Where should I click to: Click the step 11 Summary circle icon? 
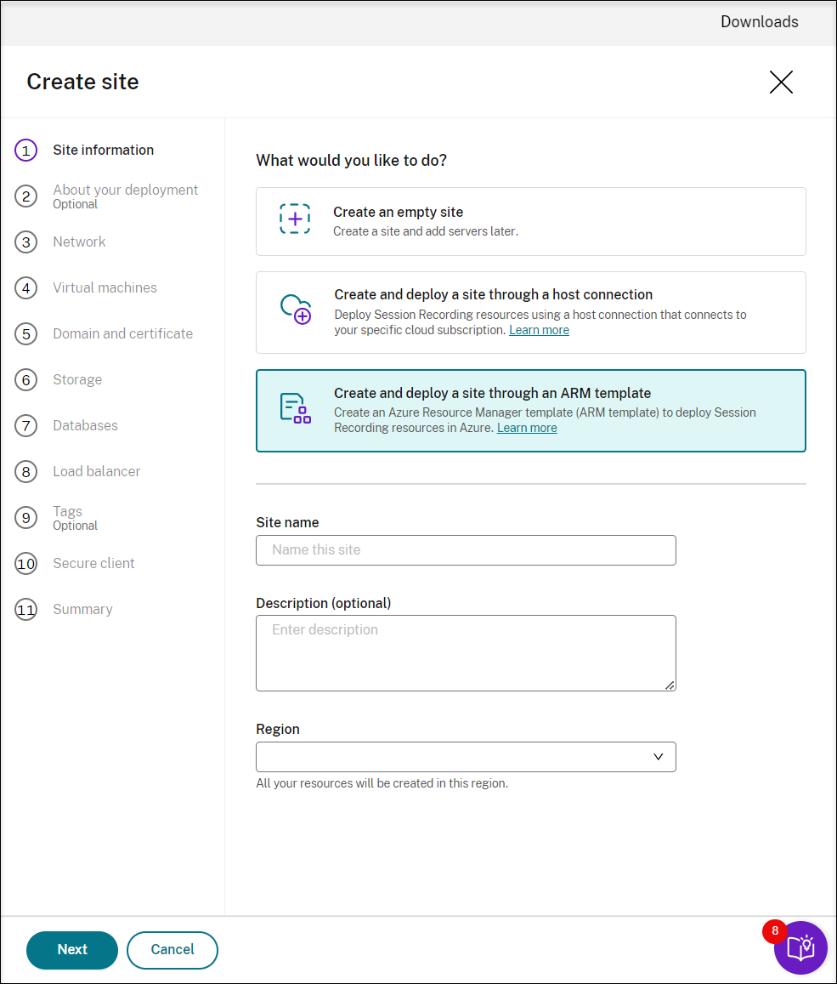(26, 610)
